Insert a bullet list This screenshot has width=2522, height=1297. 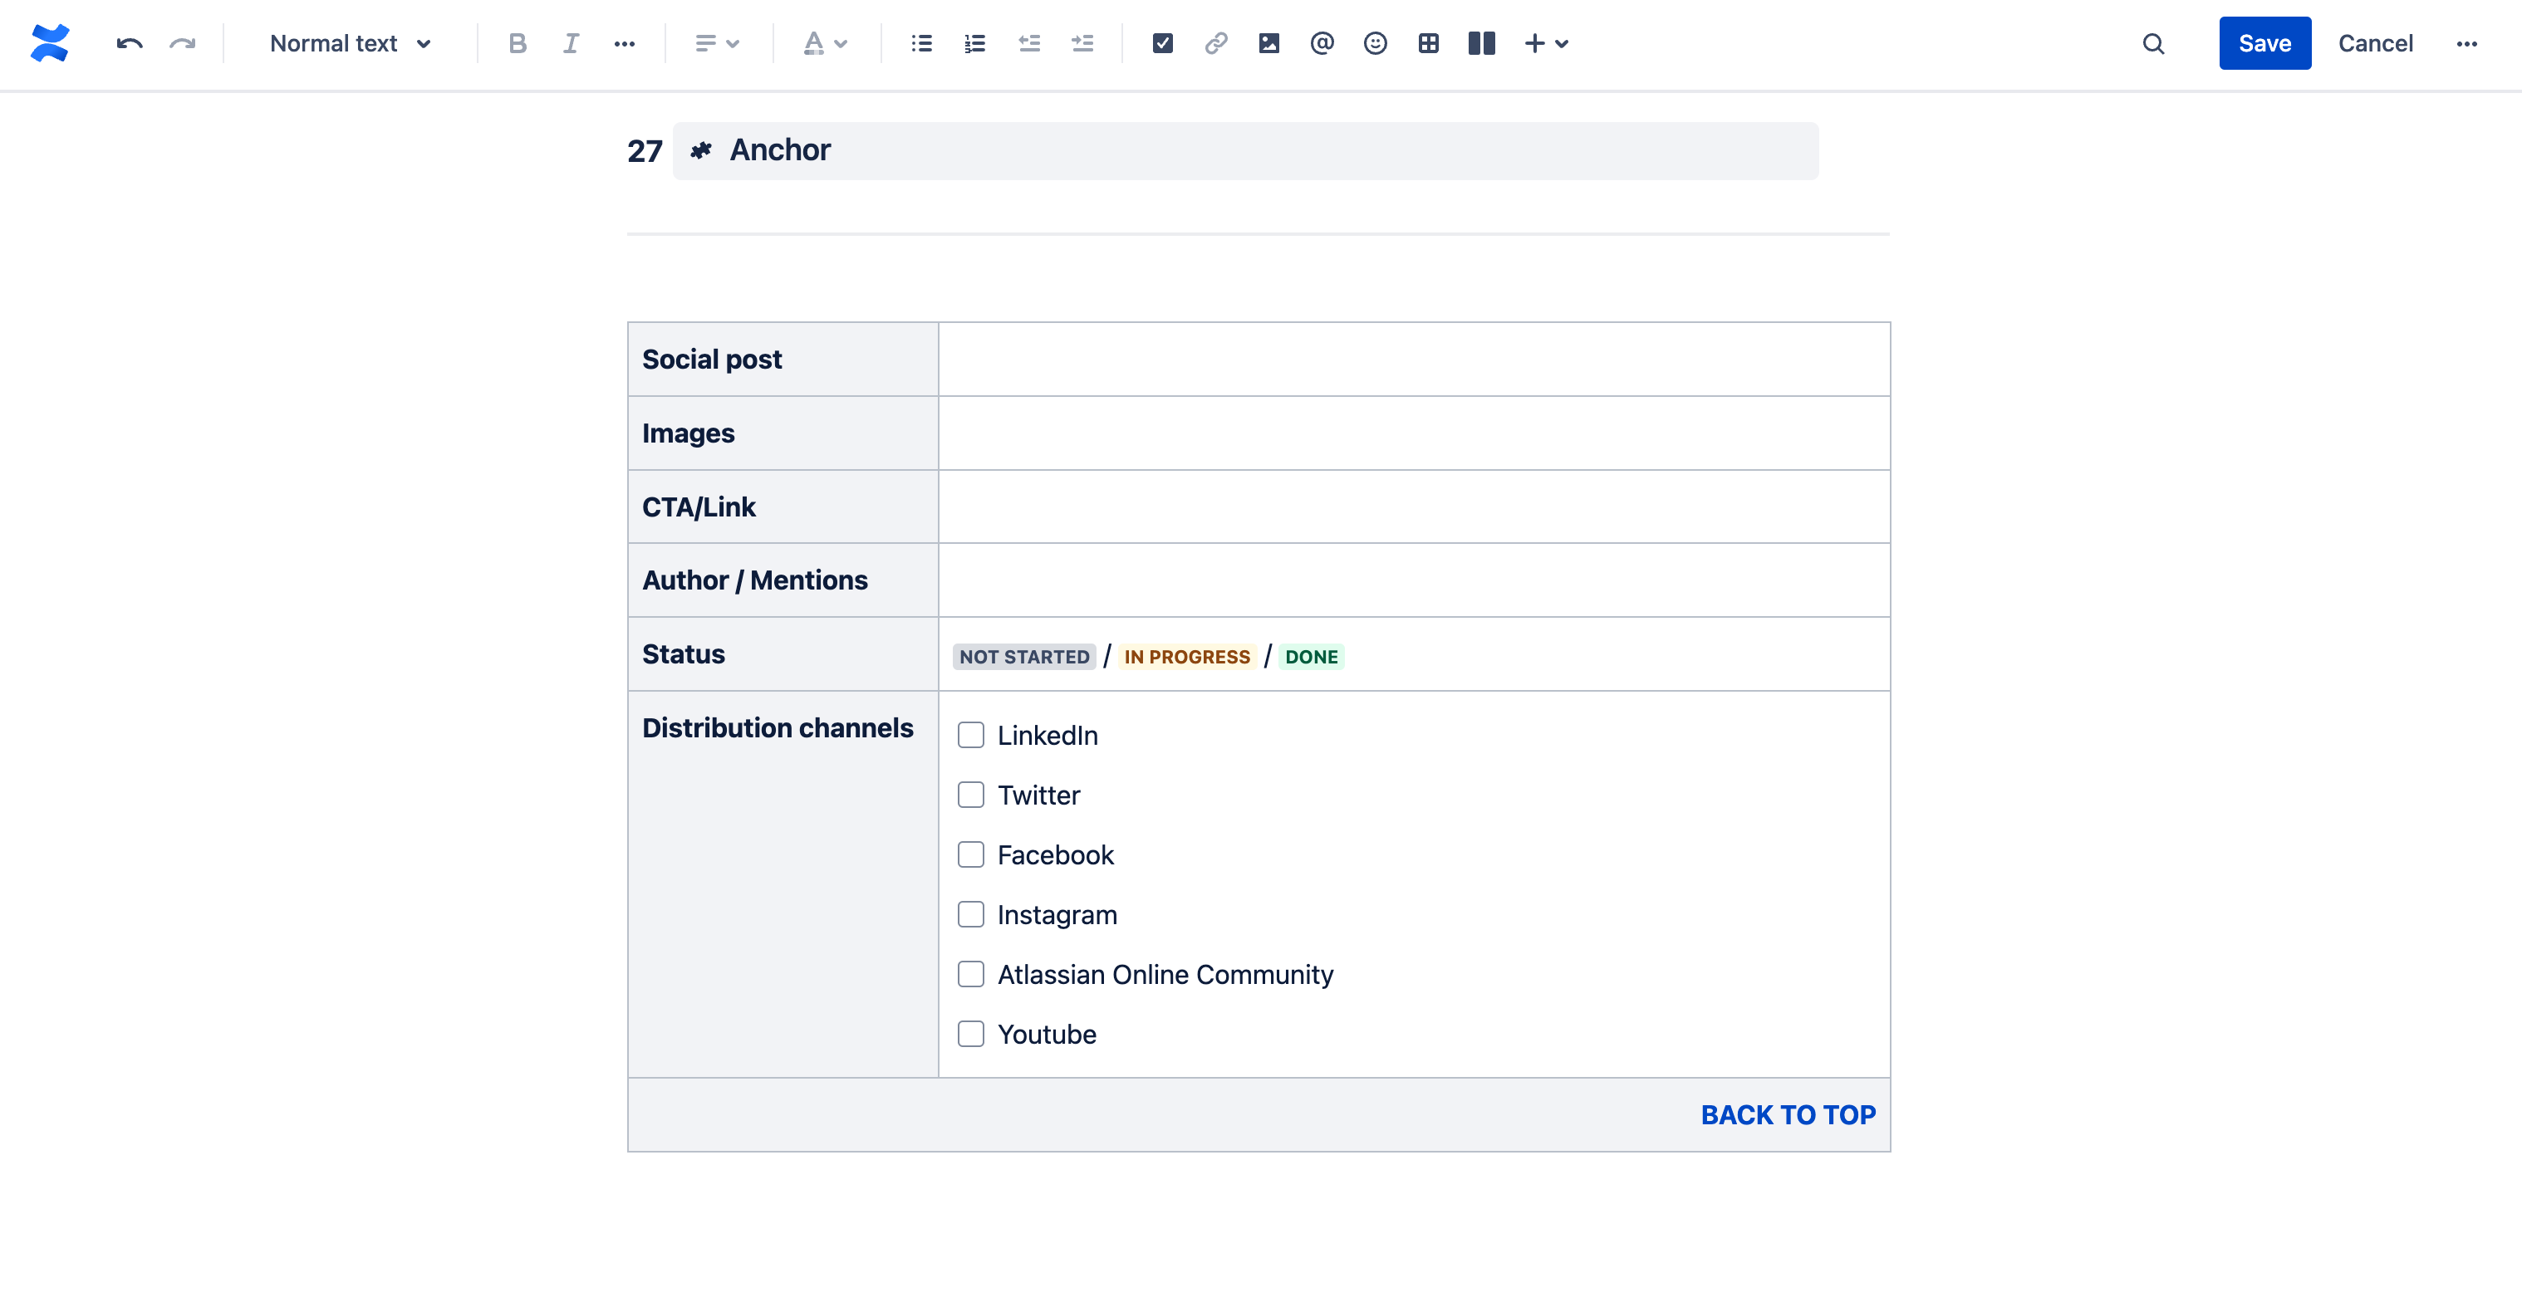pos(921,43)
